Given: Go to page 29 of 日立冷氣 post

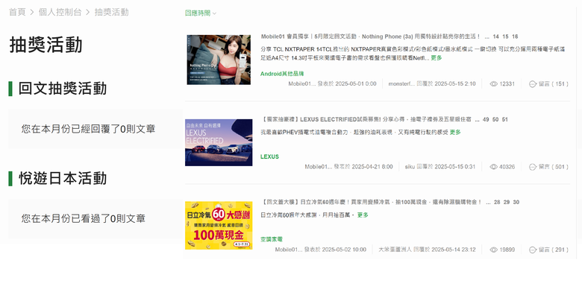Looking at the screenshot, I should tap(507, 203).
